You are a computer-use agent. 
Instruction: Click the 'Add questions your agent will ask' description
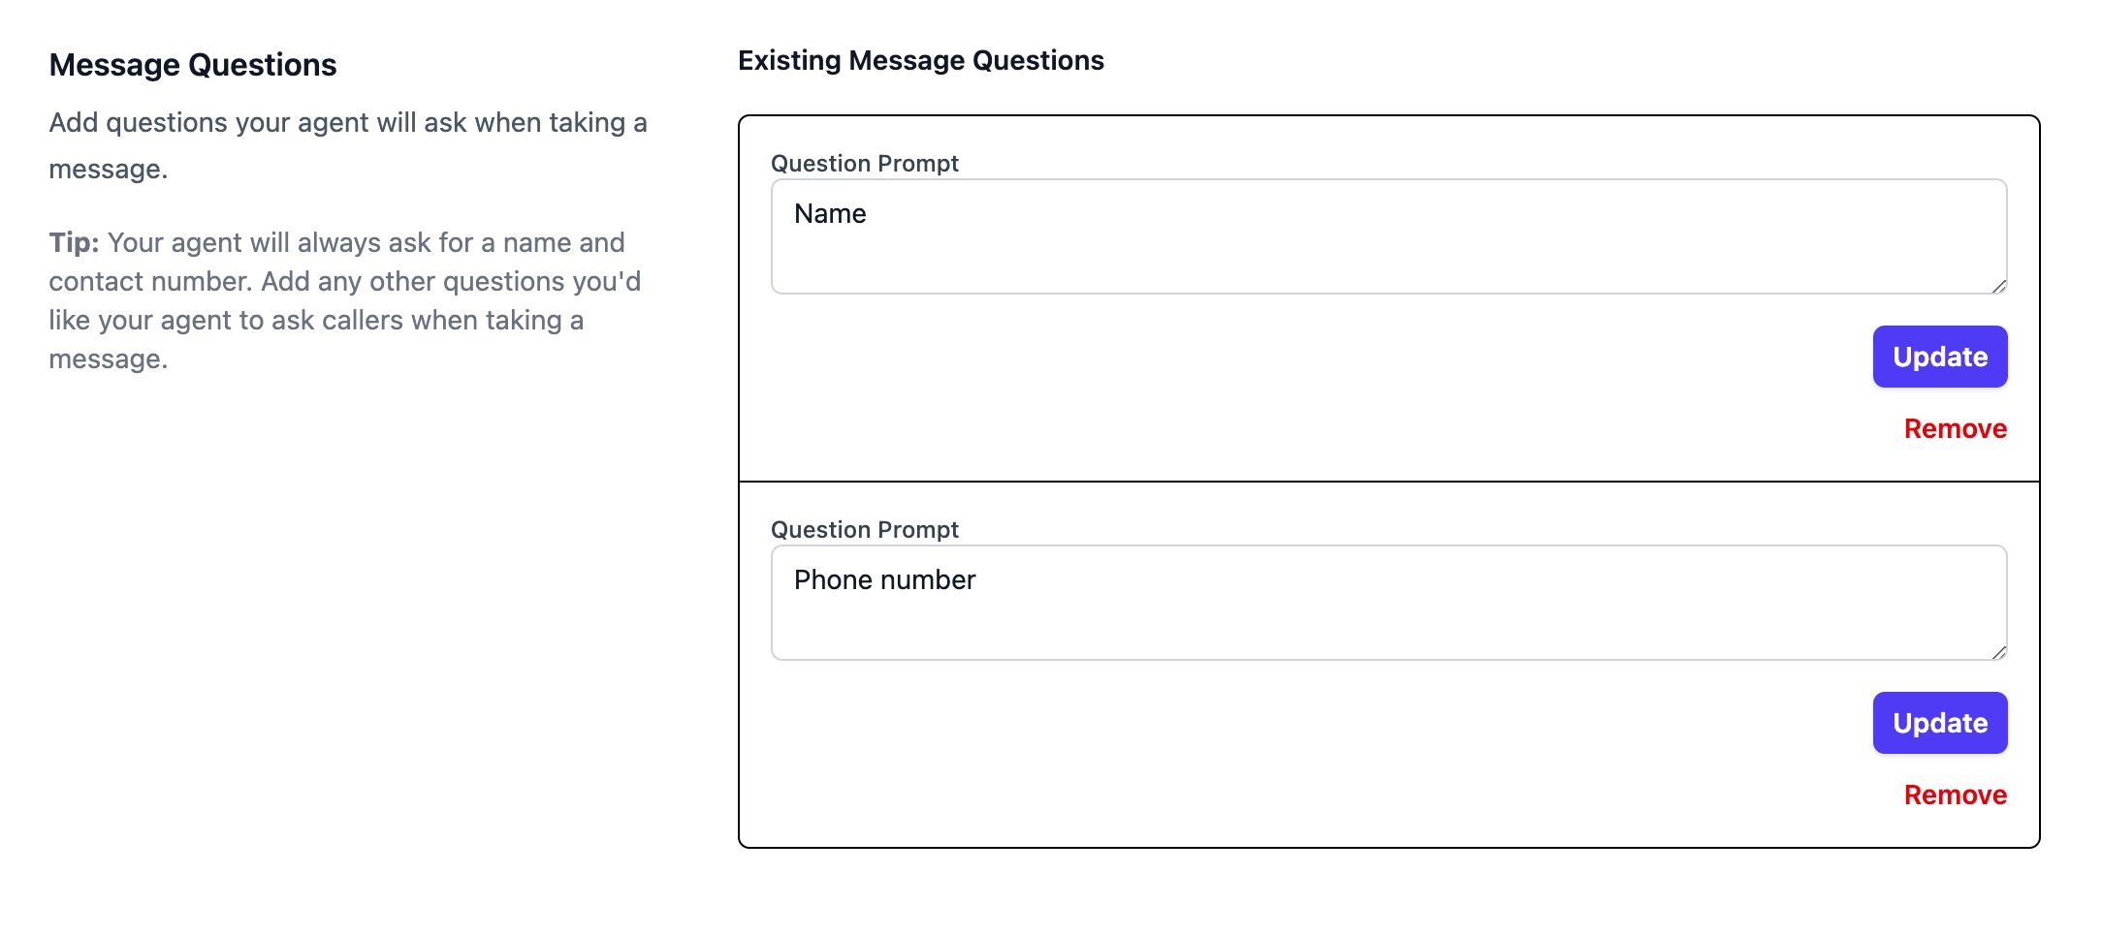coord(348,145)
